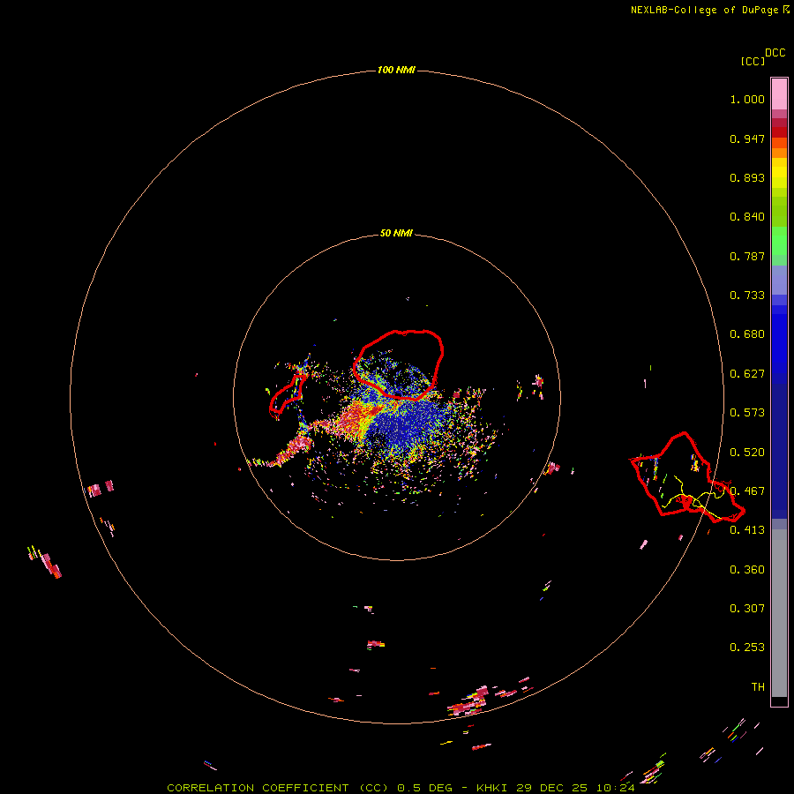Screen dimensions: 794x794
Task: Click the 0.573 scale value
Action: (747, 413)
